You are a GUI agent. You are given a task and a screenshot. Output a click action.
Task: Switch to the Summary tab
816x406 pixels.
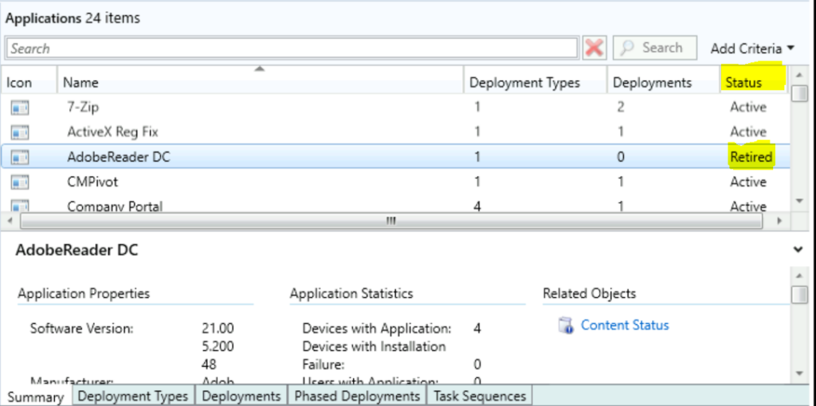point(36,397)
